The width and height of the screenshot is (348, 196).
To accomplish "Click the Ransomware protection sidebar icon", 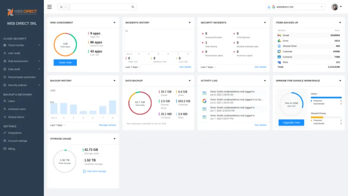I will point(5,77).
